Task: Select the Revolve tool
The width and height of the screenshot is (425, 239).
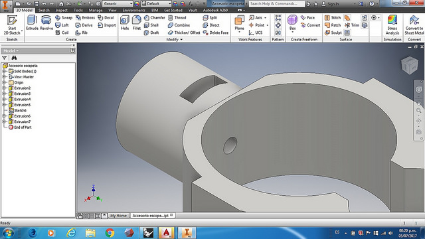Action: click(x=46, y=23)
